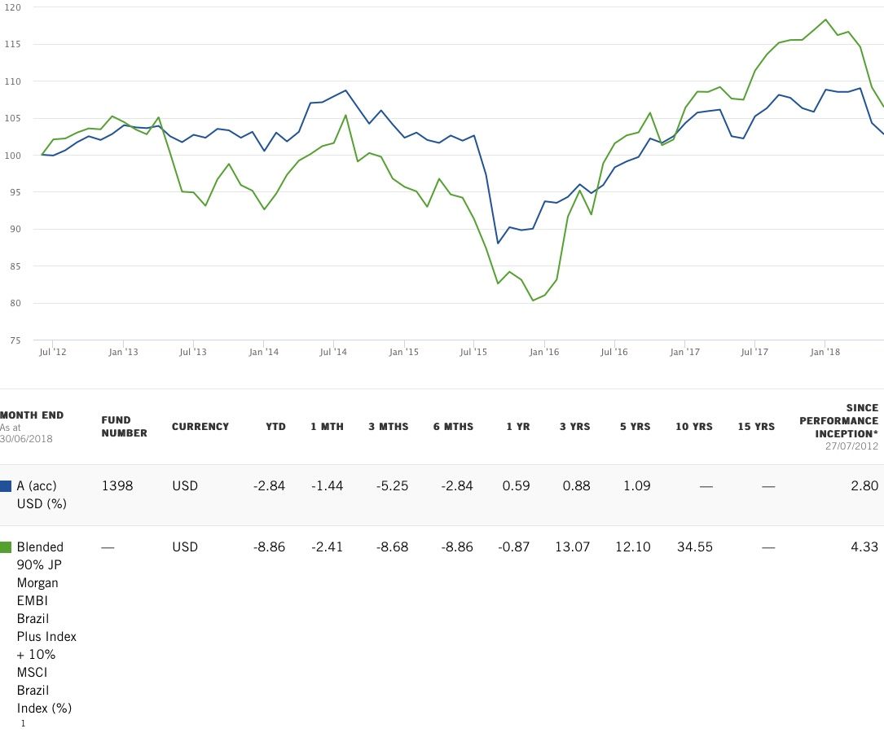Click the green Blended index legend swatch
This screenshot has width=884, height=733.
7,547
